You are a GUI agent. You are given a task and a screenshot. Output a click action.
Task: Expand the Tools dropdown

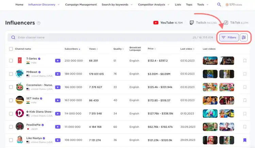tap(207, 5)
